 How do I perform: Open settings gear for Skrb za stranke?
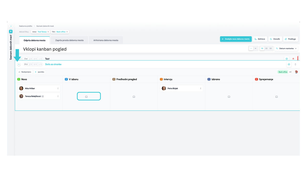pos(289,64)
